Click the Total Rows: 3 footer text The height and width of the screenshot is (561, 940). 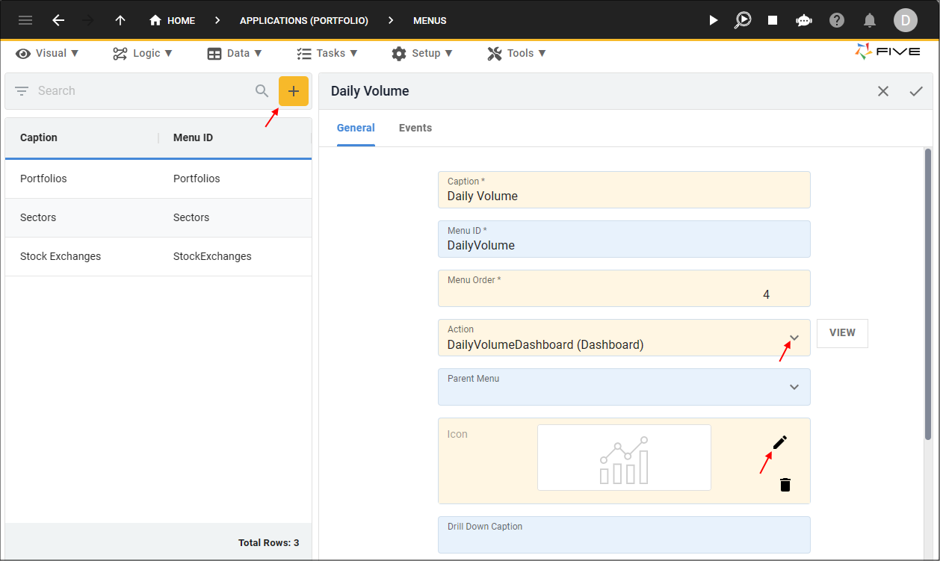pos(269,543)
